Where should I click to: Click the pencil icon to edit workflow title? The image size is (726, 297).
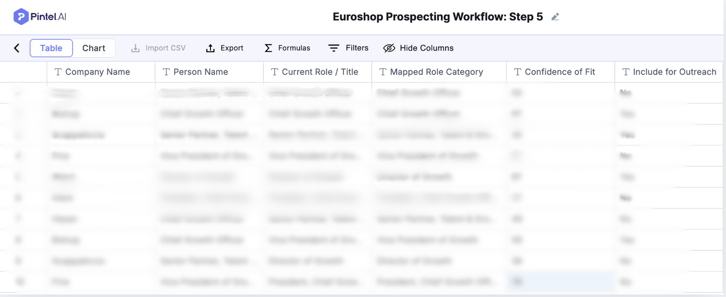point(555,17)
